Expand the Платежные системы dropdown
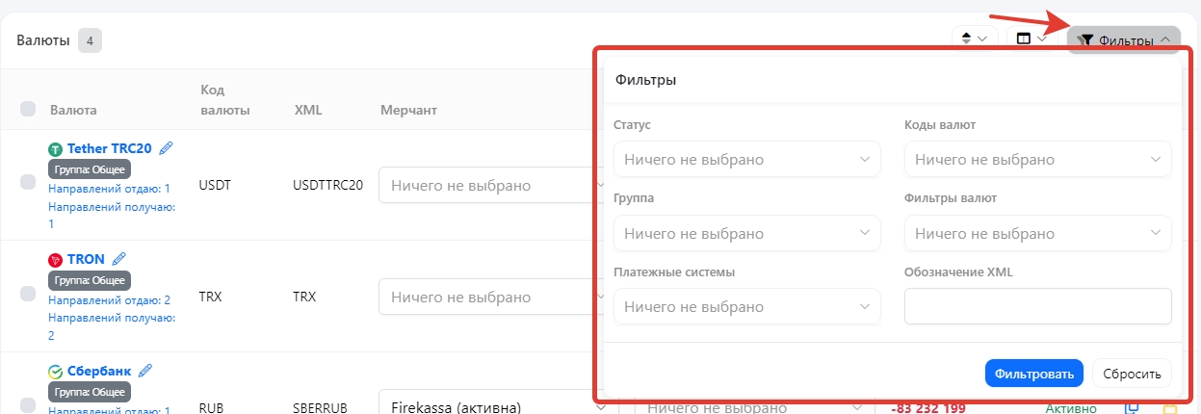 click(x=746, y=307)
